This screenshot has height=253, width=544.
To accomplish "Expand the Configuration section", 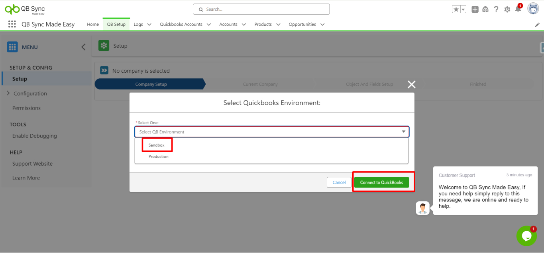I will pyautogui.click(x=8, y=93).
